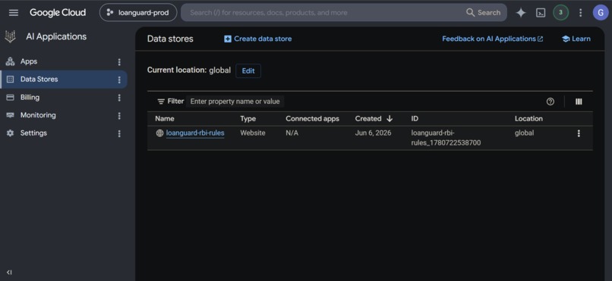Screen dimensions: 612x281
Task: Click the Jun 6, 2026 created date
Action: click(373, 133)
